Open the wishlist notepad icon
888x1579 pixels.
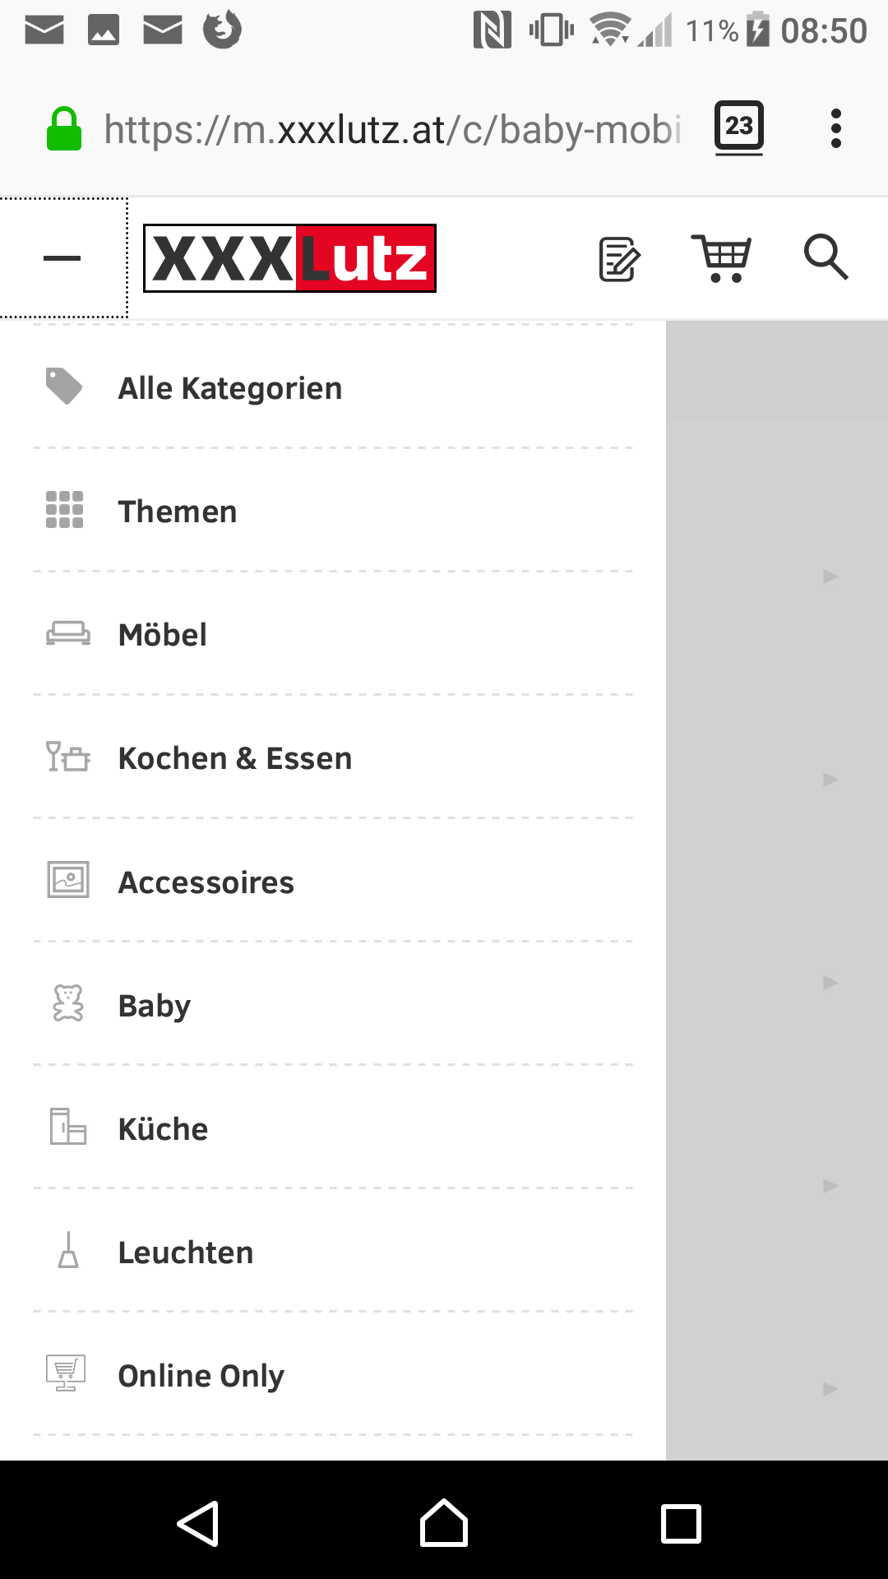[x=619, y=259]
